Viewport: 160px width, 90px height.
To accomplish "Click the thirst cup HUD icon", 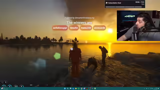I will [21, 86].
